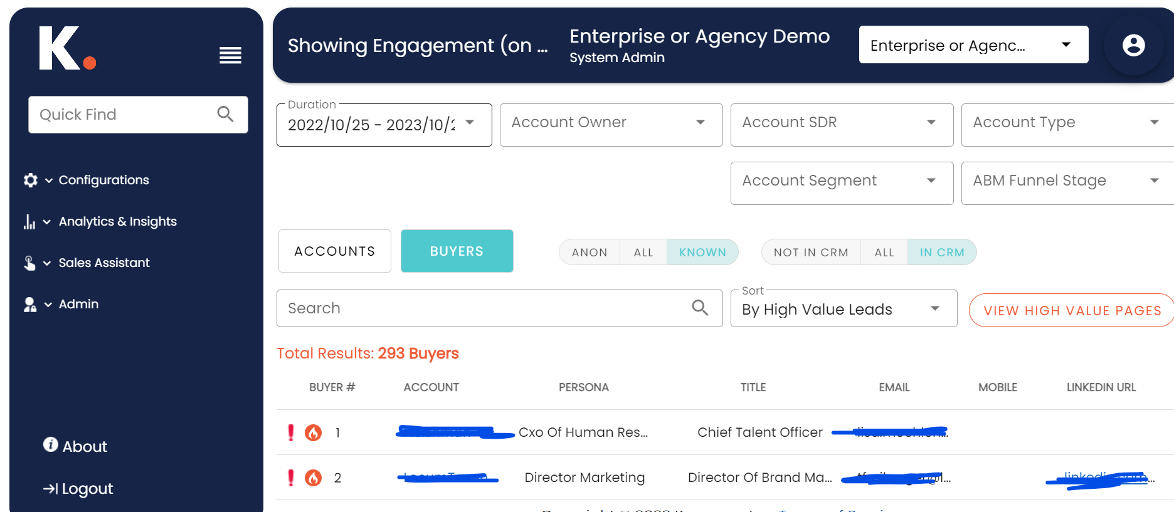The image size is (1174, 512).
Task: Click the Quick Find magnifier icon
Action: coord(225,114)
